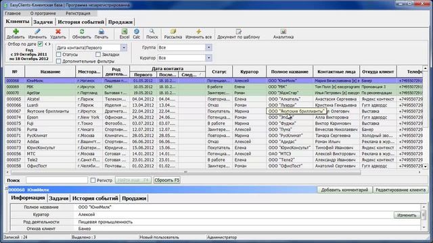Open the О программе menu
Viewport: 433px width, 243px height.
click(x=43, y=13)
